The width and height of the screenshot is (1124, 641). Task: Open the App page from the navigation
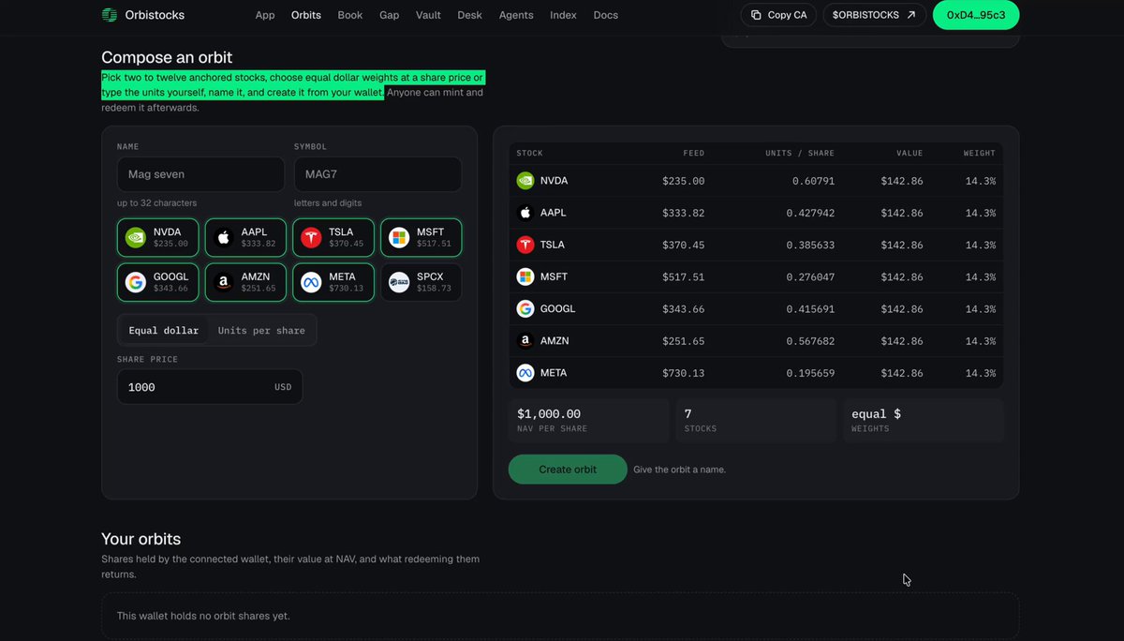[x=265, y=15]
